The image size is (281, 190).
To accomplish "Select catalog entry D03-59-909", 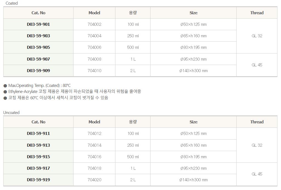I will [x=38, y=71].
